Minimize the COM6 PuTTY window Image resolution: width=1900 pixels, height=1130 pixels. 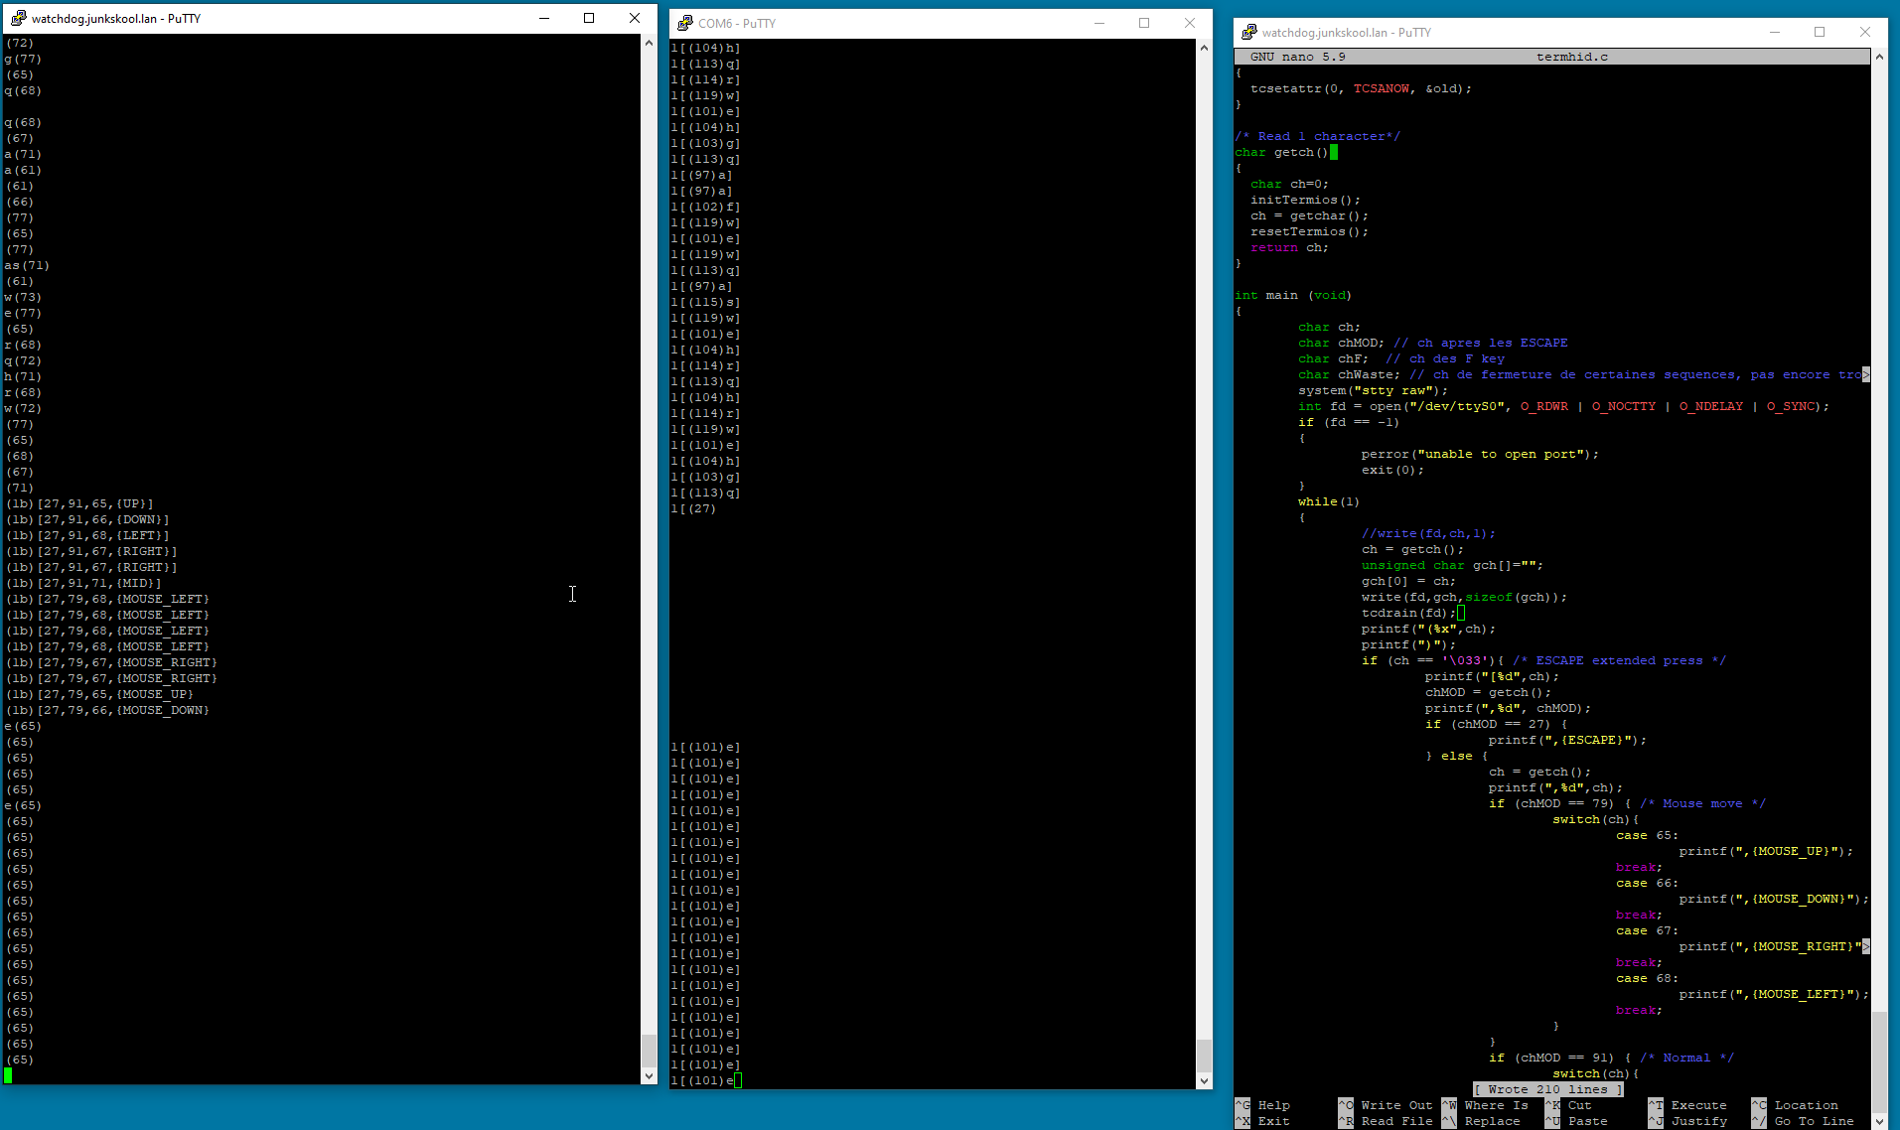[x=1099, y=23]
